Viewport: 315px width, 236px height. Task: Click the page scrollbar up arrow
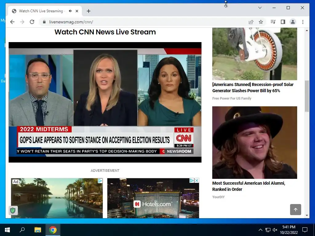(307, 30)
